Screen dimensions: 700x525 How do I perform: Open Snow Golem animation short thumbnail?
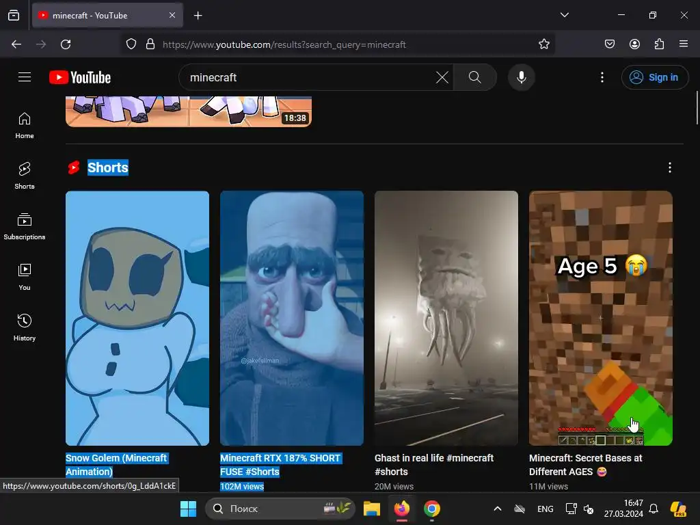(x=137, y=318)
